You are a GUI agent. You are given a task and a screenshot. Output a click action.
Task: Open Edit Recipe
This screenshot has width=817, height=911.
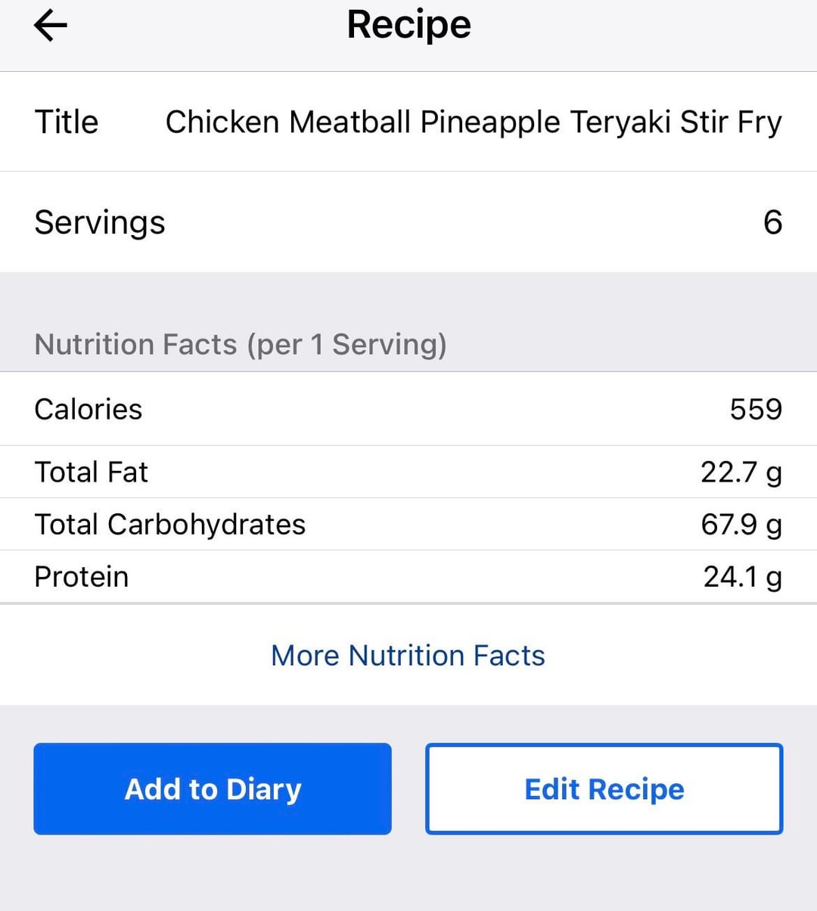(x=604, y=789)
